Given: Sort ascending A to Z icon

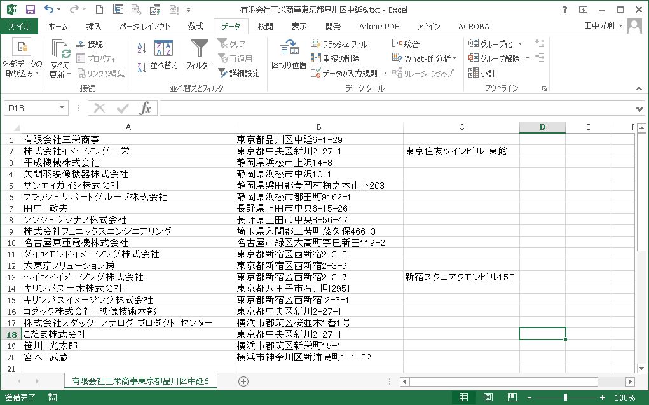Looking at the screenshot, I should tap(142, 48).
